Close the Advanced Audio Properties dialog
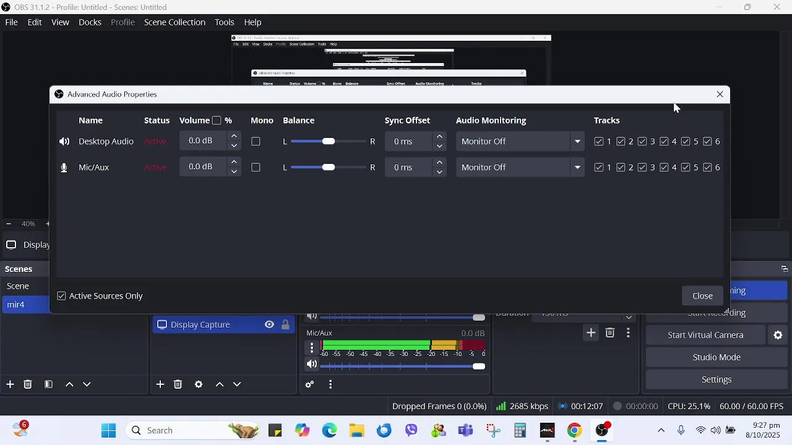The width and height of the screenshot is (792, 445). 702,296
